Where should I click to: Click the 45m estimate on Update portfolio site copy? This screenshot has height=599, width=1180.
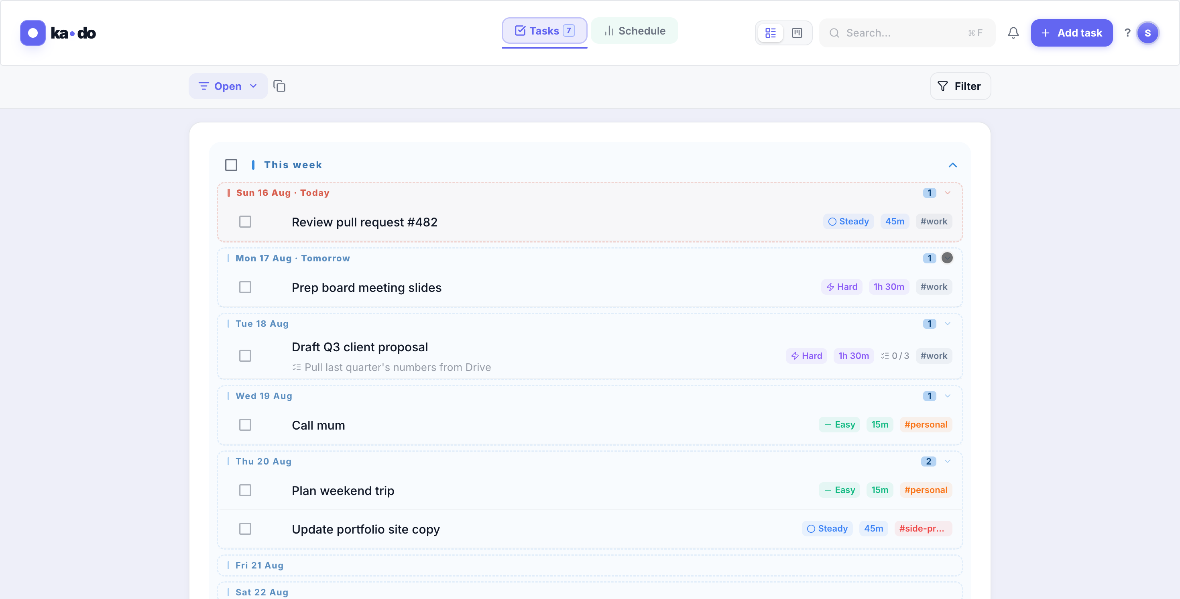pos(874,529)
